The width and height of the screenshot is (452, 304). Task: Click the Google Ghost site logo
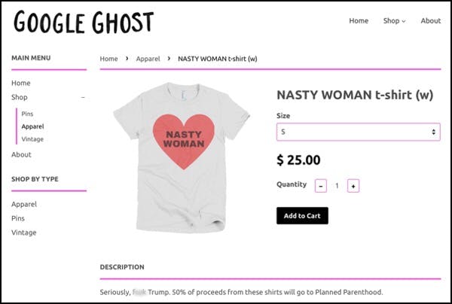pos(84,23)
